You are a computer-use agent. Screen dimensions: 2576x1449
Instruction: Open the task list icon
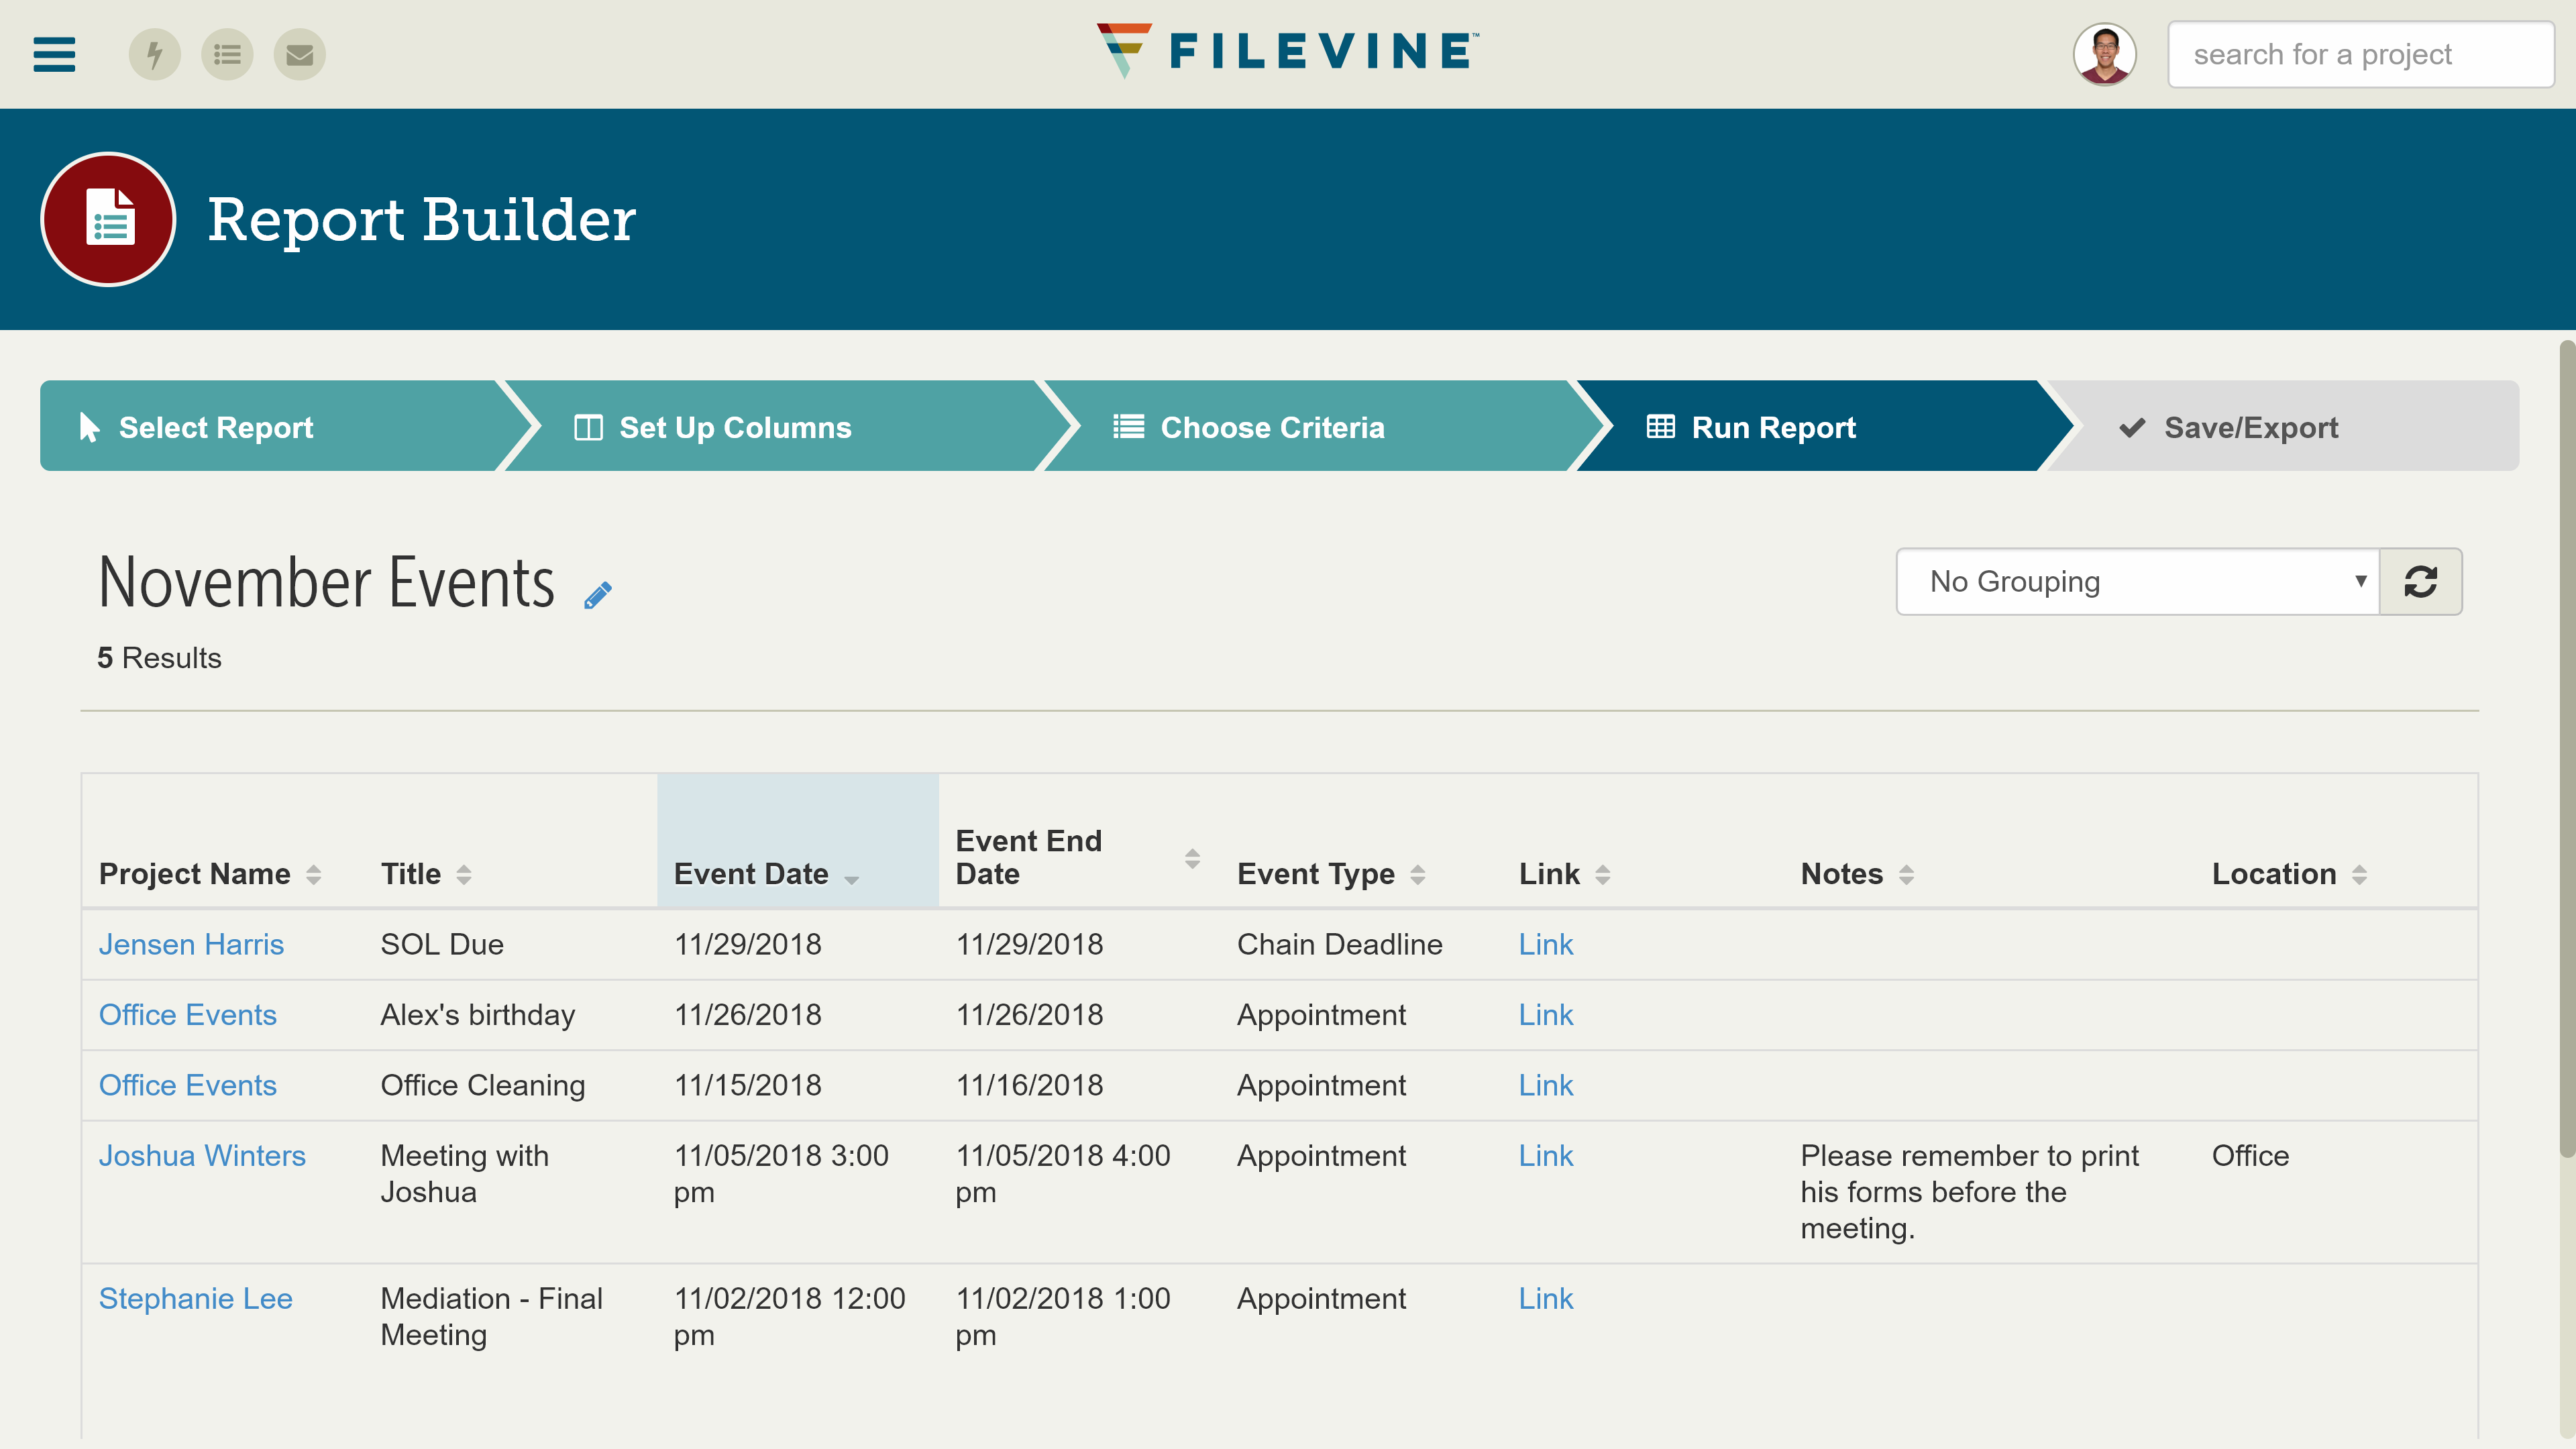[x=227, y=54]
